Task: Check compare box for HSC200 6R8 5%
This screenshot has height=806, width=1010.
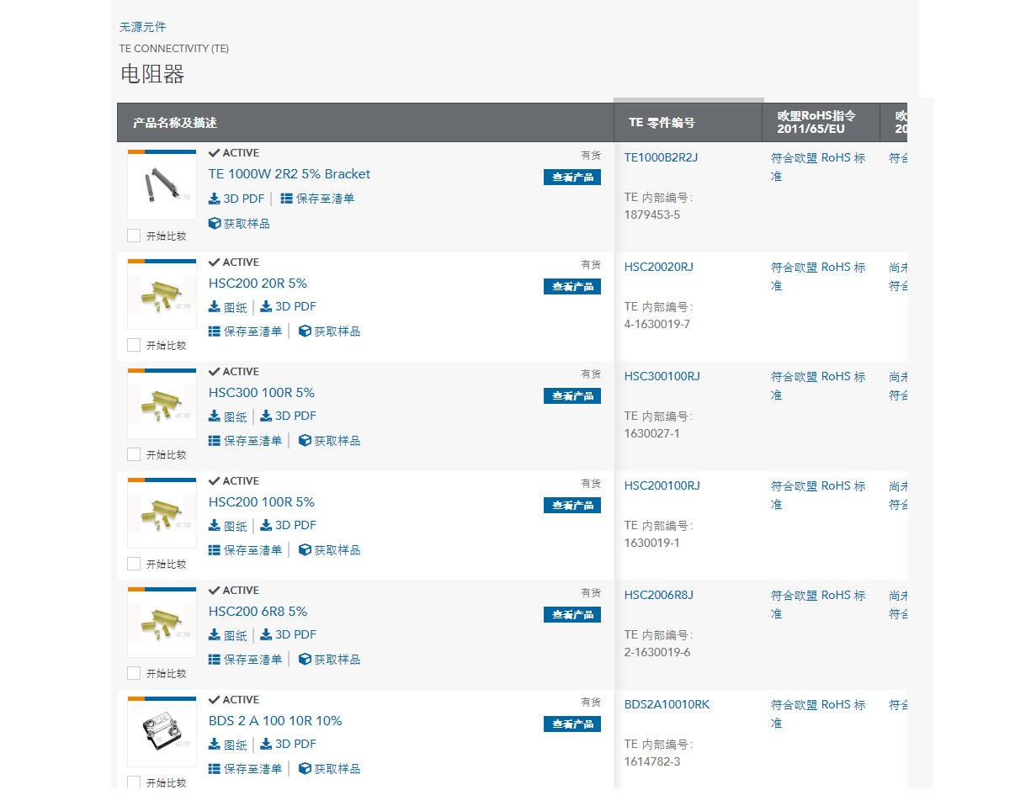Action: [x=134, y=673]
